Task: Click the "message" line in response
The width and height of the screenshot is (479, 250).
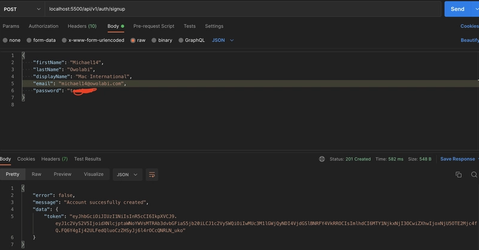Action: point(90,202)
